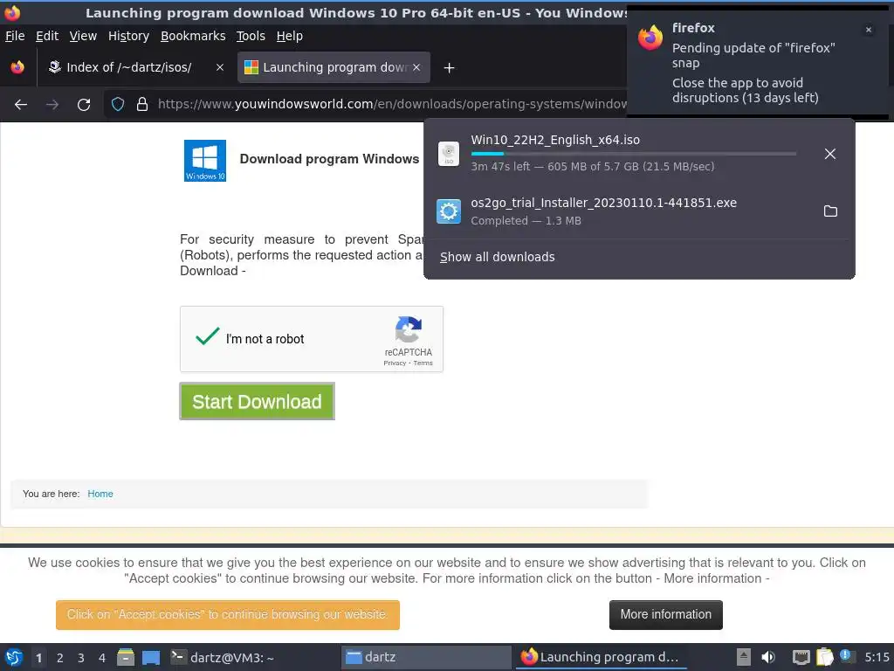Open the tracking protection shield icon
Screen dimensions: 894x671
(118, 105)
